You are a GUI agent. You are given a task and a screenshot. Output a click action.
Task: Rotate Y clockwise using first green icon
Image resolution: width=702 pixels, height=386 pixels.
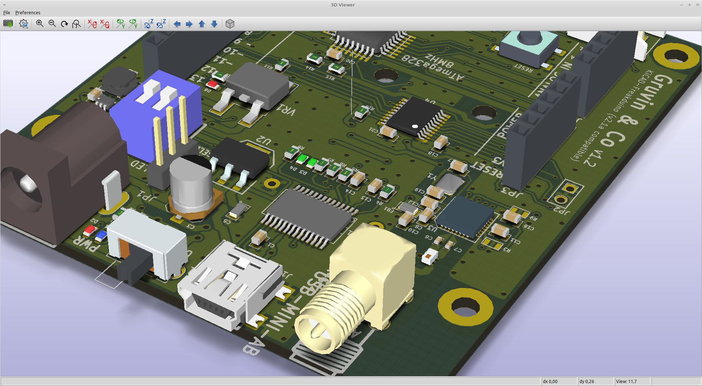pos(121,24)
